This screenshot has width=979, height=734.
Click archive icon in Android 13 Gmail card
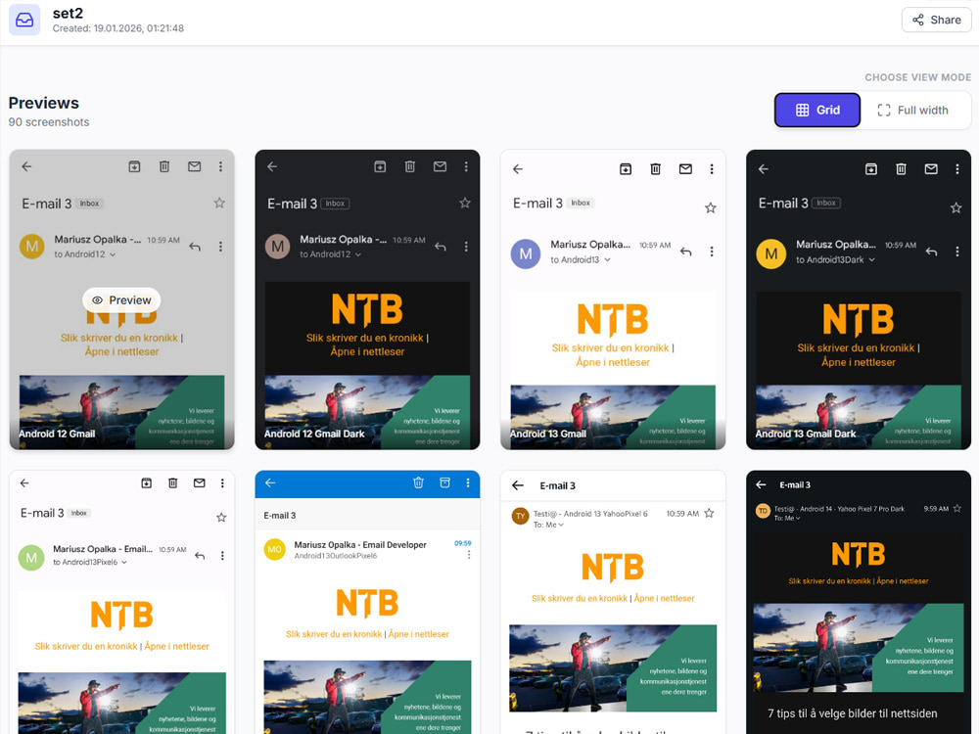coord(626,169)
